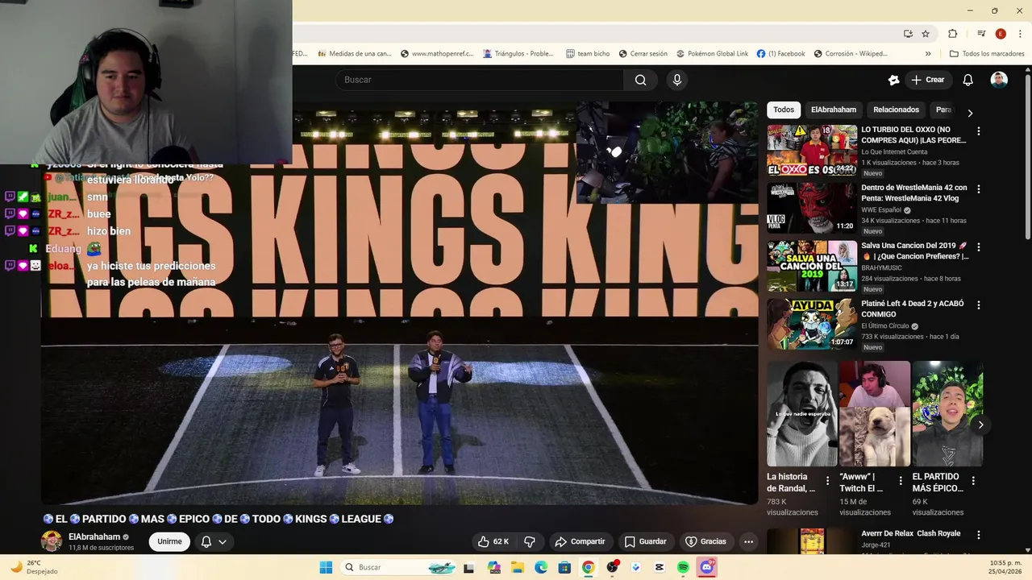This screenshot has height=580, width=1032.
Task: Open Windows Start menu
Action: (x=326, y=567)
